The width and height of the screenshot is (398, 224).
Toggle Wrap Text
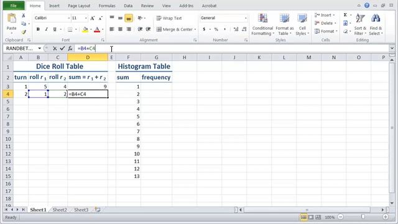click(169, 18)
